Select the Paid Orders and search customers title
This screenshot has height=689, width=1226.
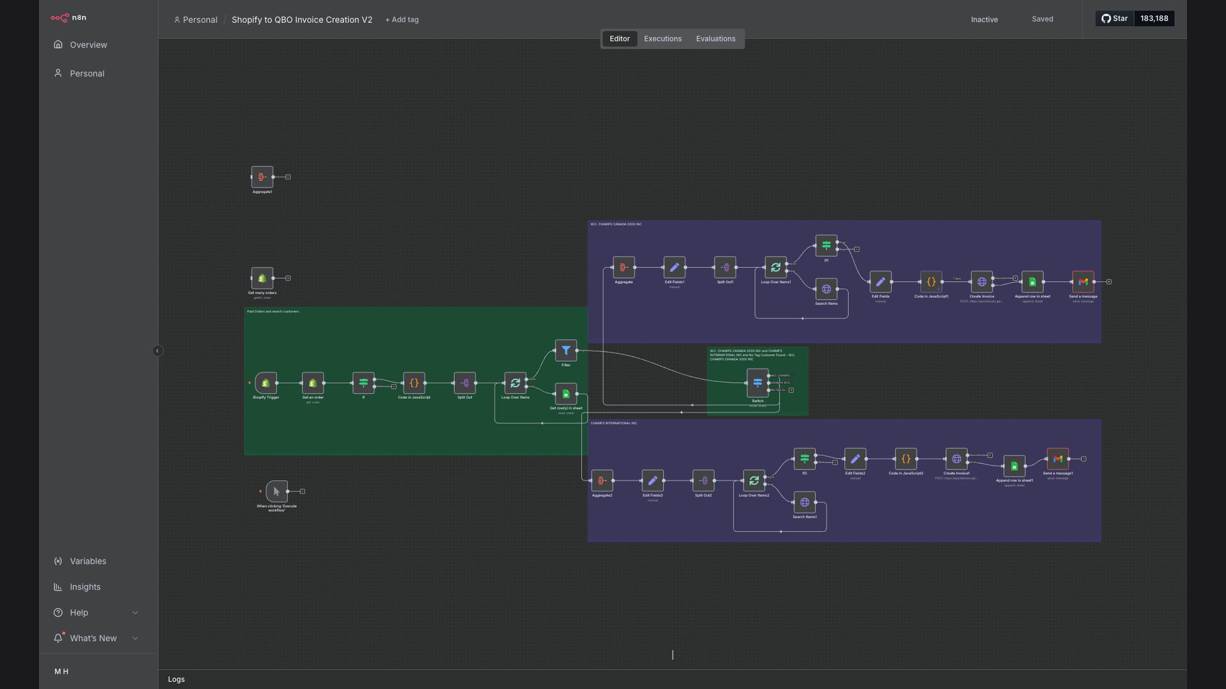(273, 311)
